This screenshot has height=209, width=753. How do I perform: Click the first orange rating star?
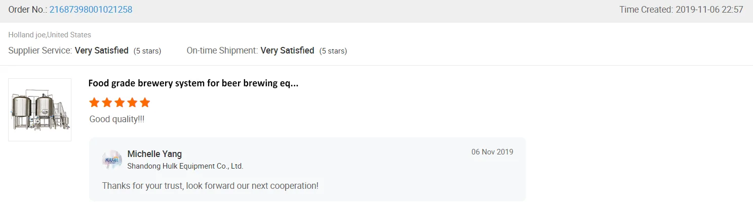click(94, 103)
